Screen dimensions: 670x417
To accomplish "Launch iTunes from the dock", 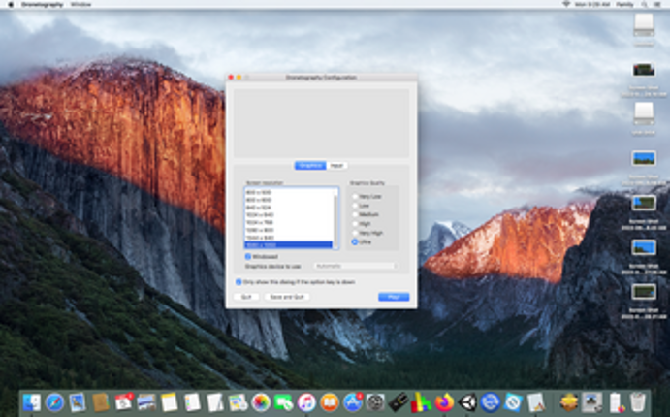I will pyautogui.click(x=306, y=402).
